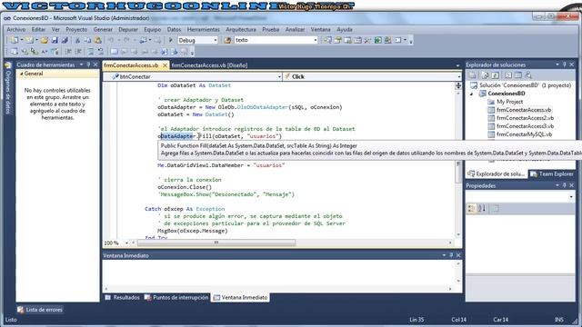Click Find in Files icon beside texto box
Image resolution: width=582 pixels, height=327 pixels.
click(x=227, y=40)
